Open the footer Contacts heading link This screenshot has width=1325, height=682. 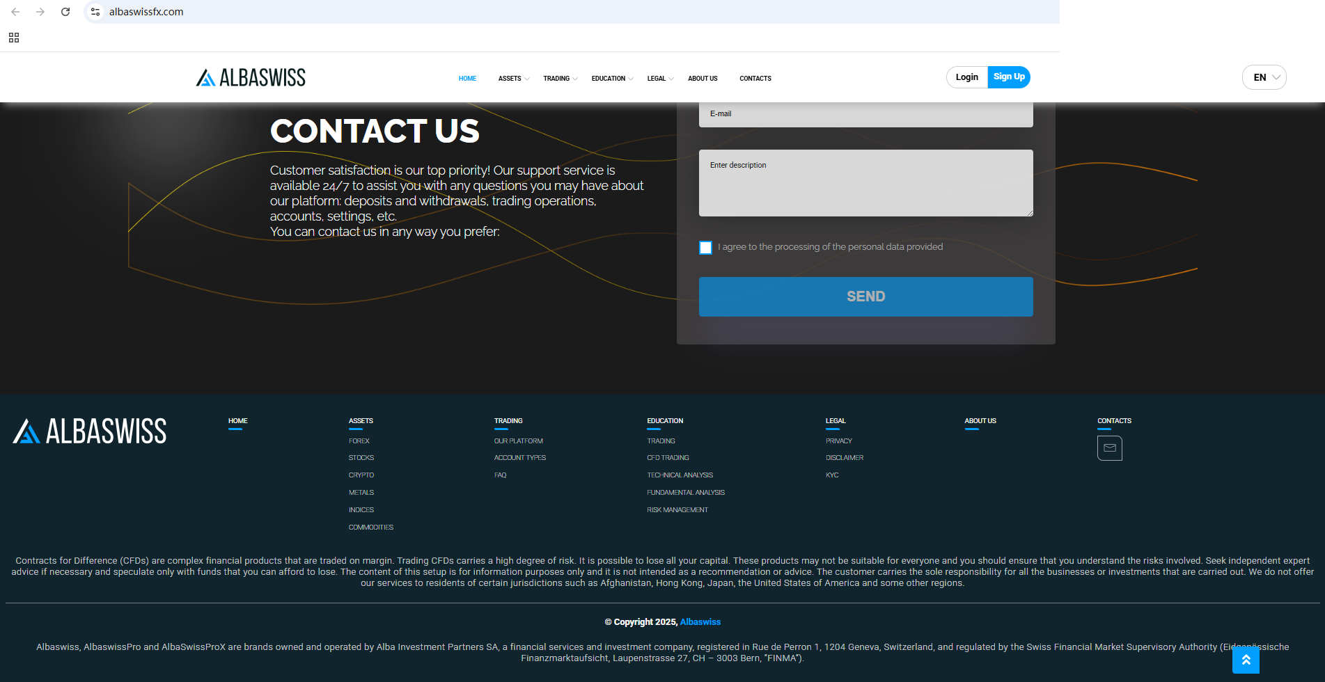coord(1114,421)
